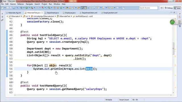Click the green circular floating speed widget

point(172,22)
